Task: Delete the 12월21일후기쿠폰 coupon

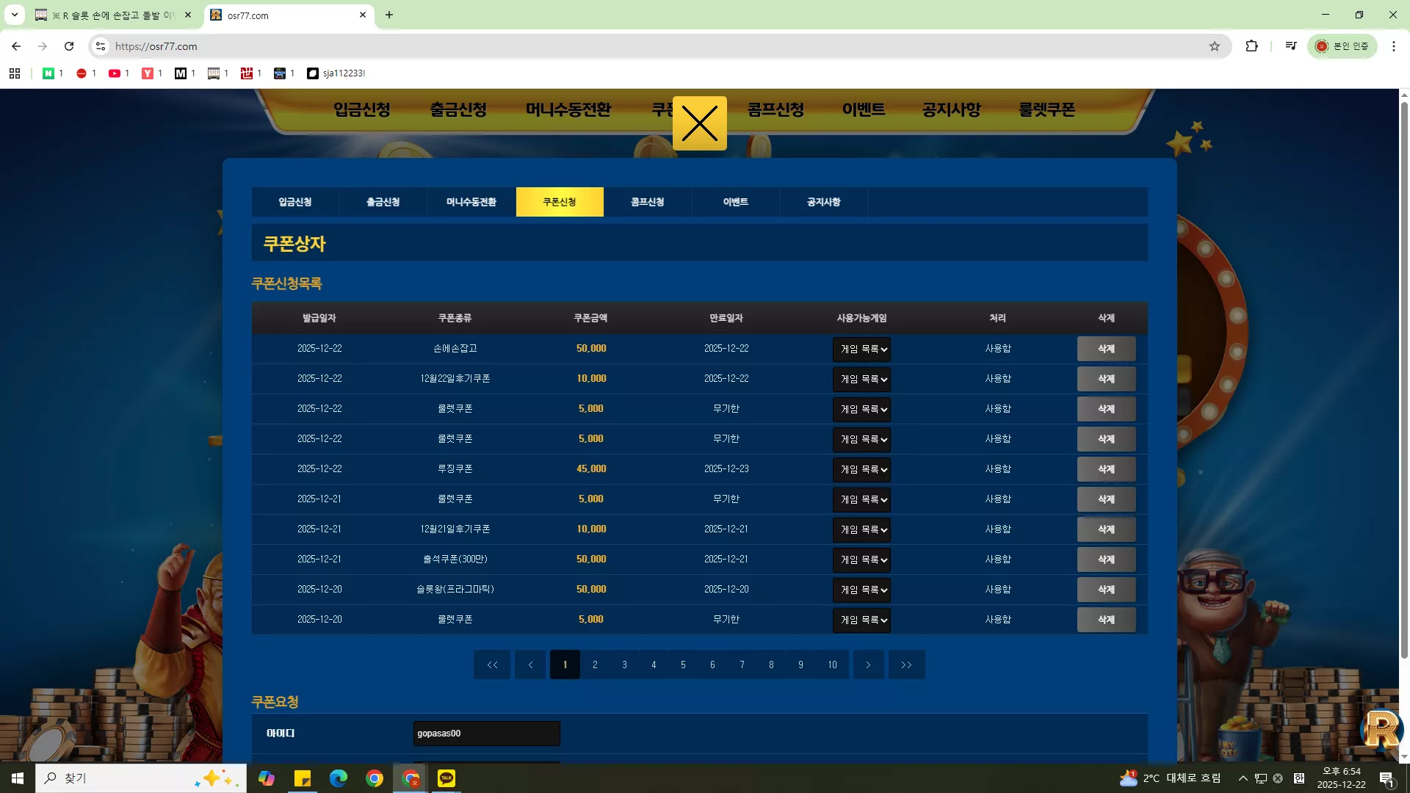Action: click(1106, 529)
